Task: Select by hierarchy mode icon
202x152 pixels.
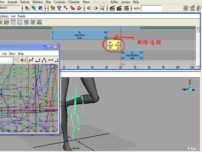Action: click(27, 8)
